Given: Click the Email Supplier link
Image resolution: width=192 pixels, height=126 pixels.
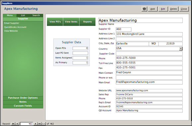Looking at the screenshot, I should tap(12, 23).
